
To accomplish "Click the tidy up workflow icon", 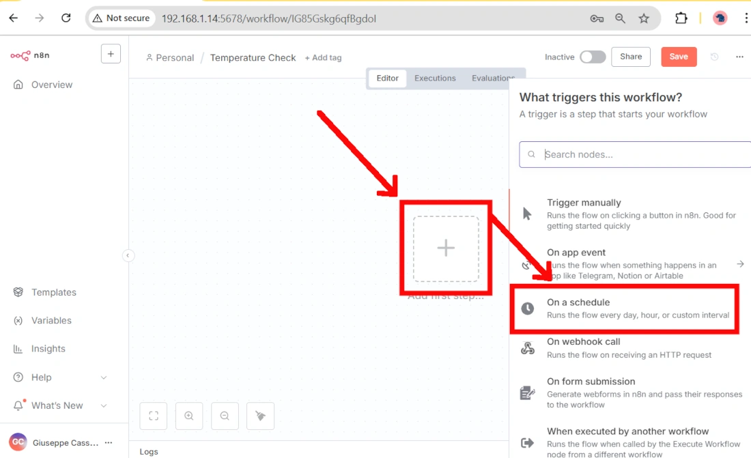I will pyautogui.click(x=260, y=416).
